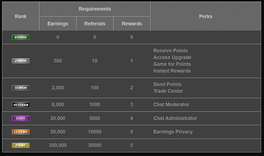This screenshot has width=264, height=156.
Task: Click the gray JUNIOR rank badge
Action: (21, 61)
